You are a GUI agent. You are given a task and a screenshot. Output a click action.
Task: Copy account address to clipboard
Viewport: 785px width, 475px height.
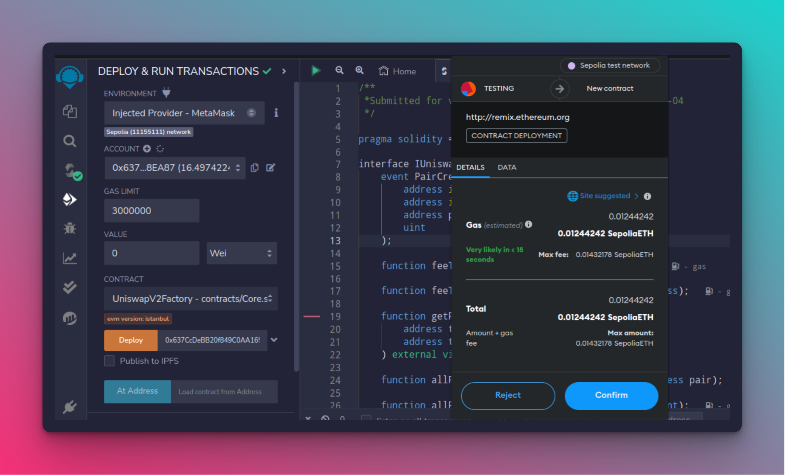click(x=255, y=168)
